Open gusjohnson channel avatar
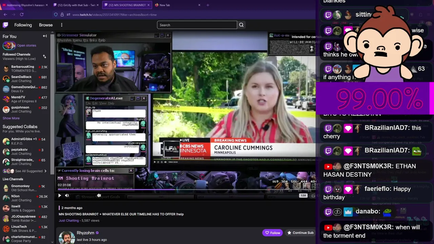Image resolution: width=434 pixels, height=244 pixels. 6,109
